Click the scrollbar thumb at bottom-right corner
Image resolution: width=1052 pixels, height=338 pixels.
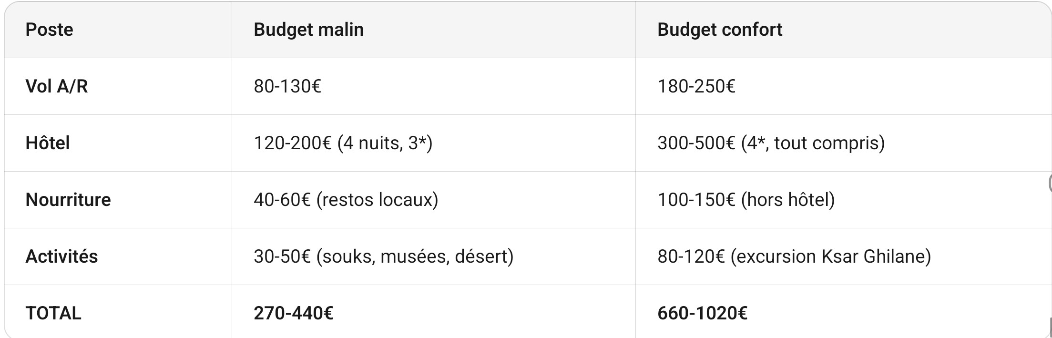(1050, 328)
